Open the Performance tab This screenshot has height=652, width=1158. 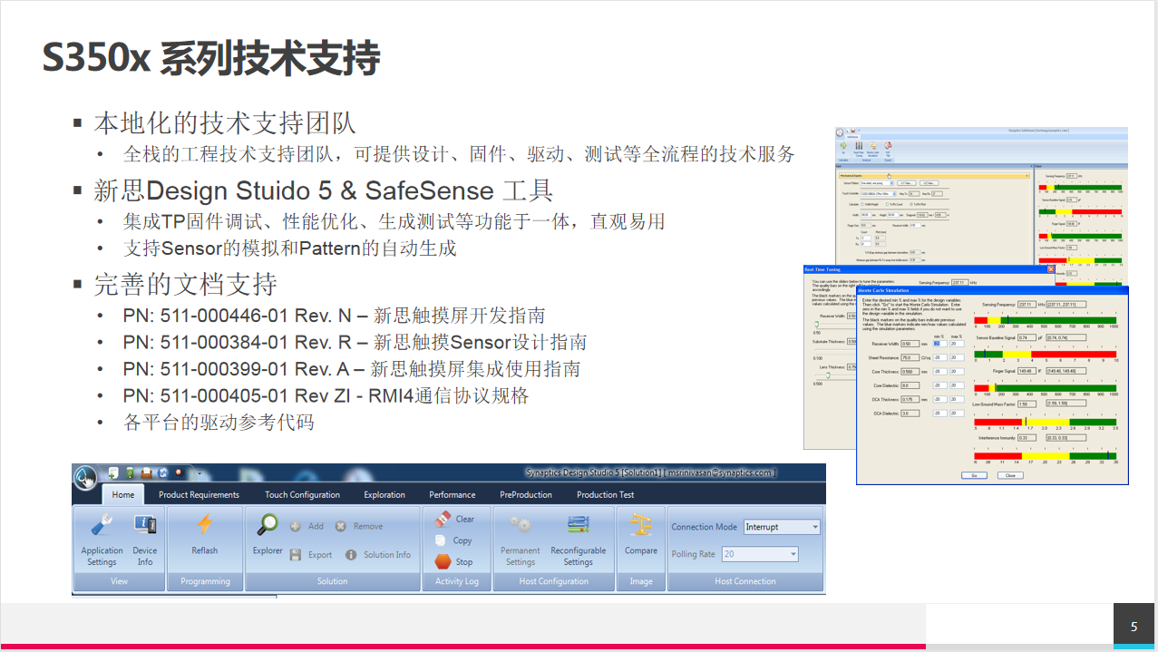[452, 494]
